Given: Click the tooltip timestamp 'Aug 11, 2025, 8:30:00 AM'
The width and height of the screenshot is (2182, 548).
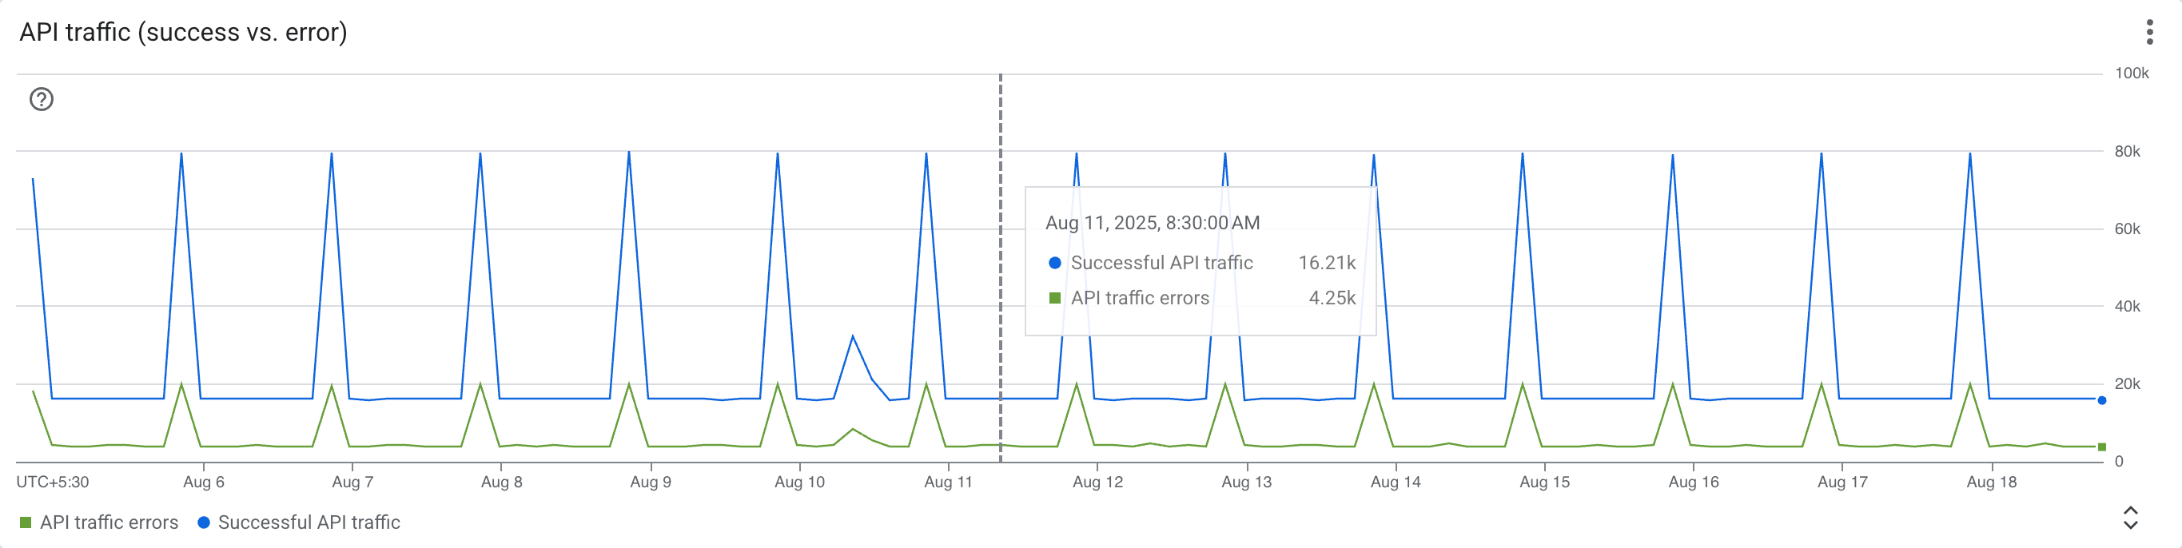Looking at the screenshot, I should [1152, 223].
